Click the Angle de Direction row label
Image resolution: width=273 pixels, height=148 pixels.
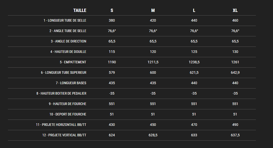pos(68,41)
